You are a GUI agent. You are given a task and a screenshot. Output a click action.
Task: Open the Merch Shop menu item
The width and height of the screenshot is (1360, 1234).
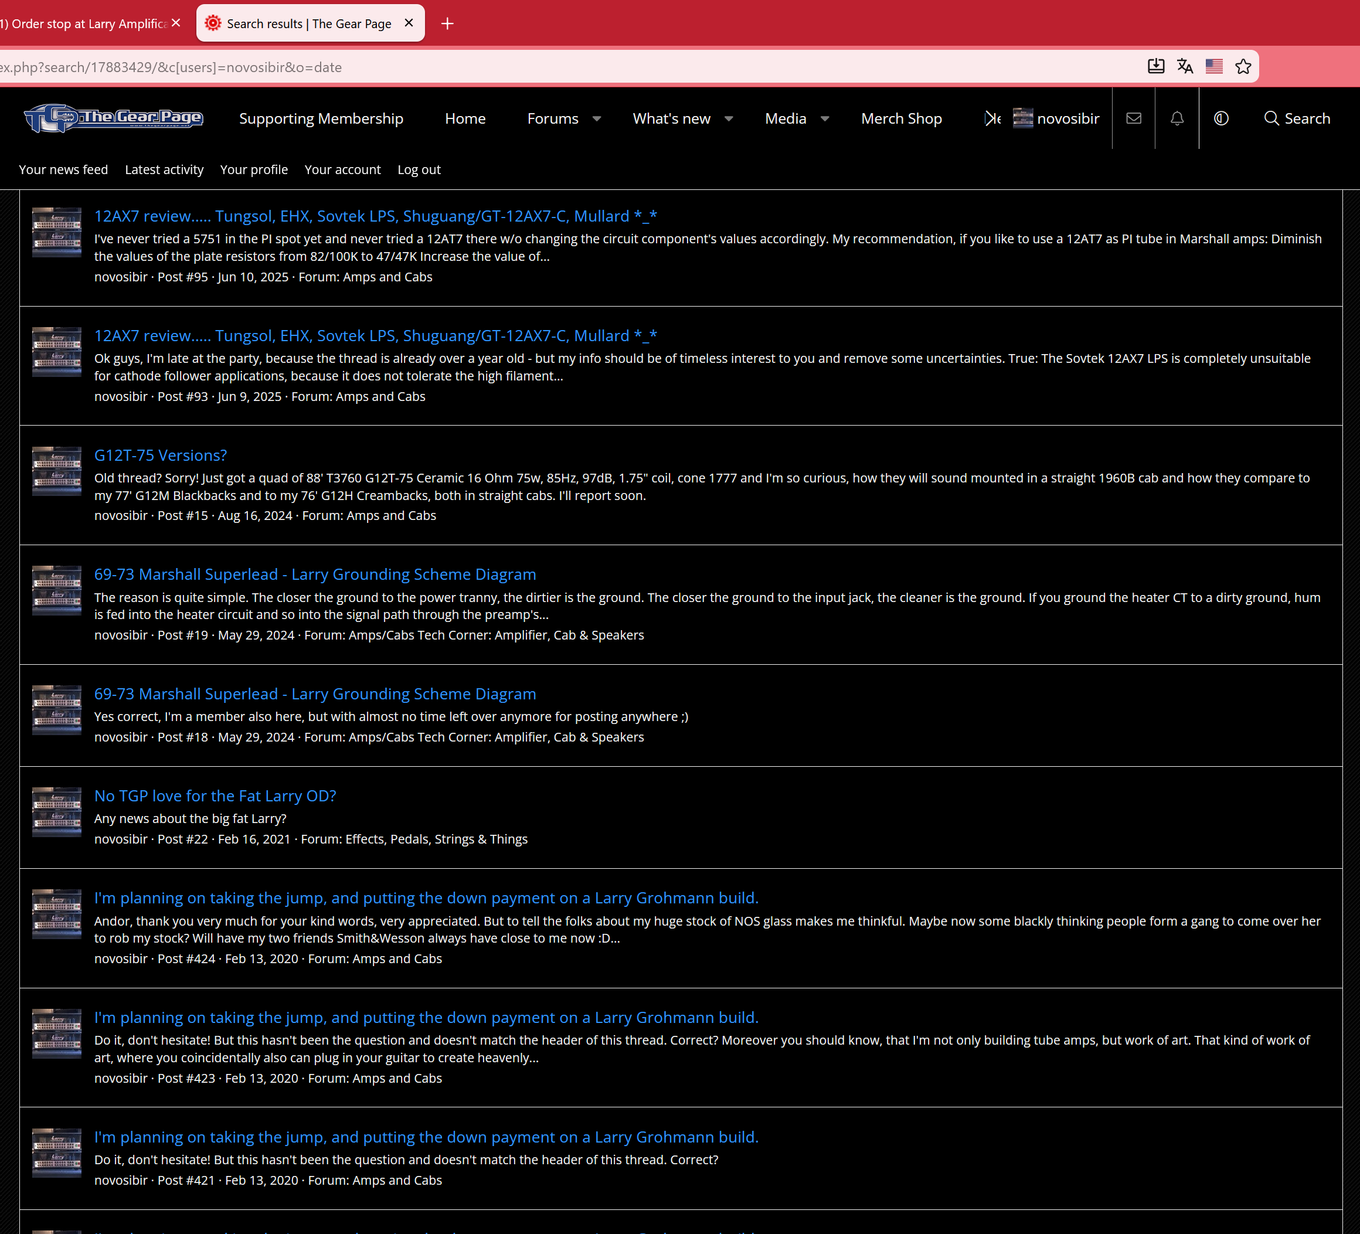(901, 118)
